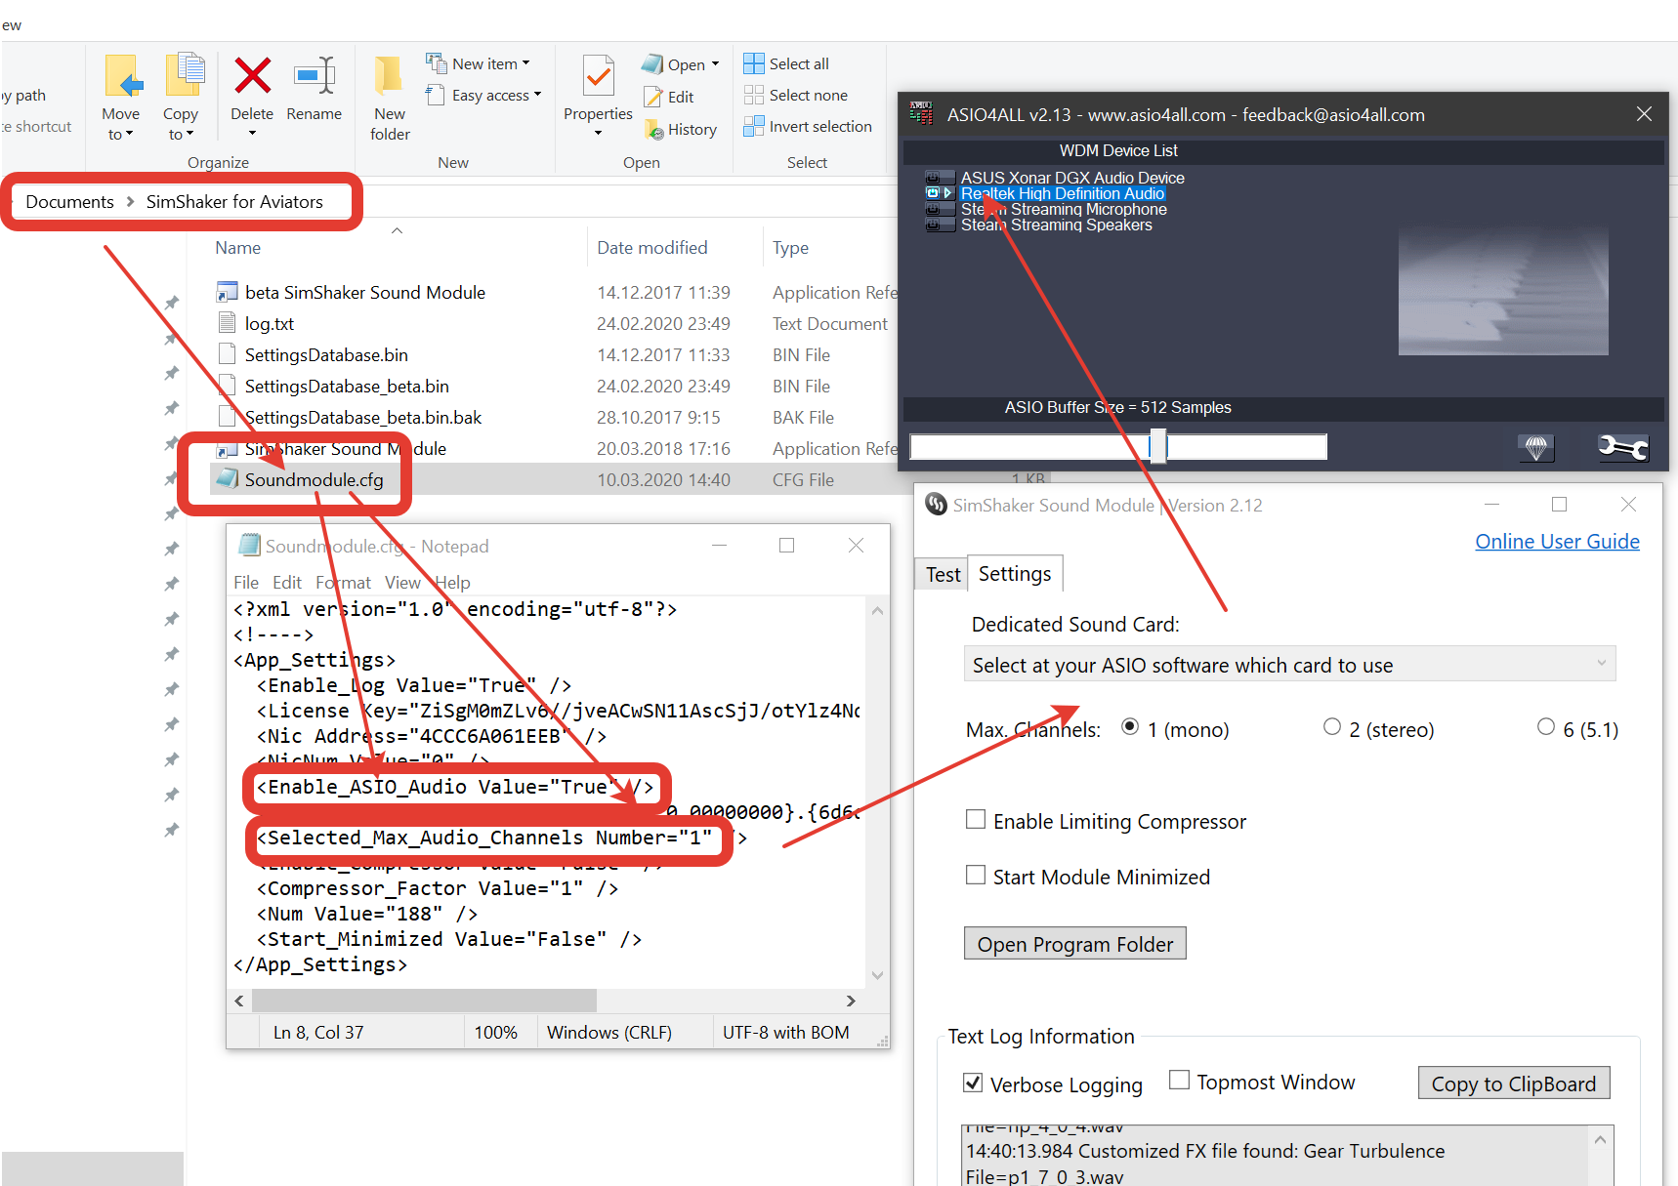Expand the Properties dropdown arrow
The image size is (1678, 1186).
pos(598,133)
